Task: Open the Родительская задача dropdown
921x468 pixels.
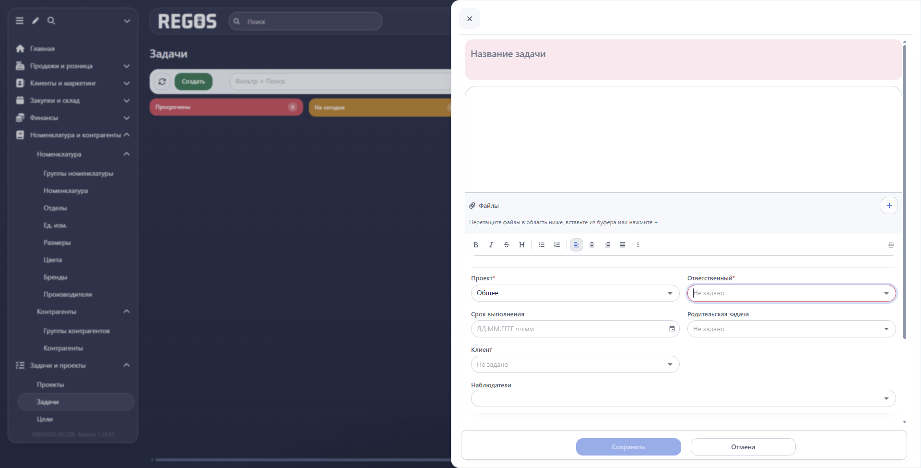Action: [x=791, y=329]
